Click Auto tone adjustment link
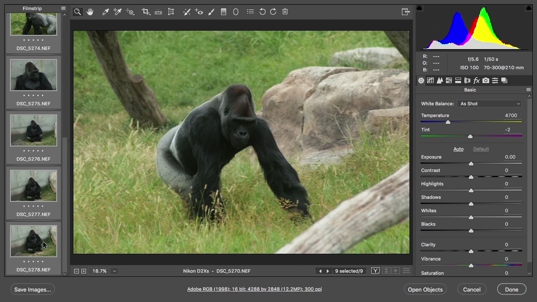 click(458, 149)
